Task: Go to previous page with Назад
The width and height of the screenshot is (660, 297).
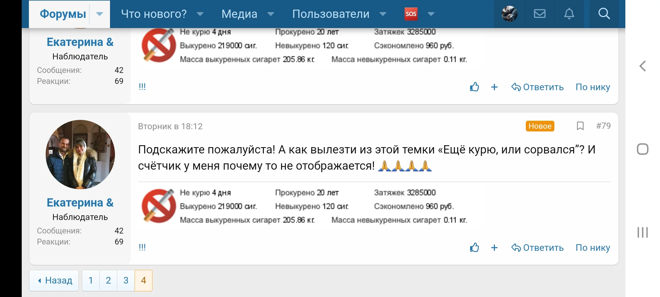Action: pyautogui.click(x=54, y=280)
